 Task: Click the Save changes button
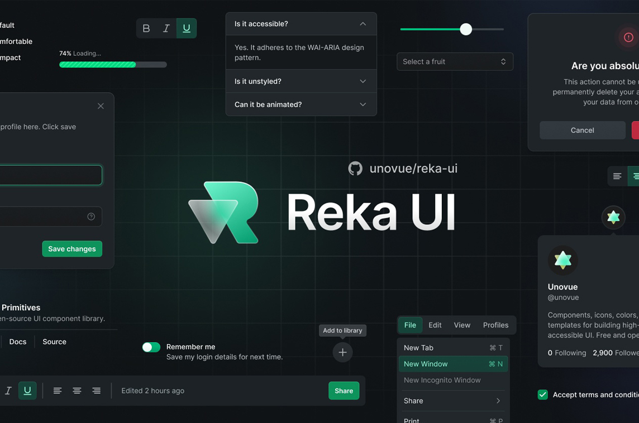click(72, 249)
